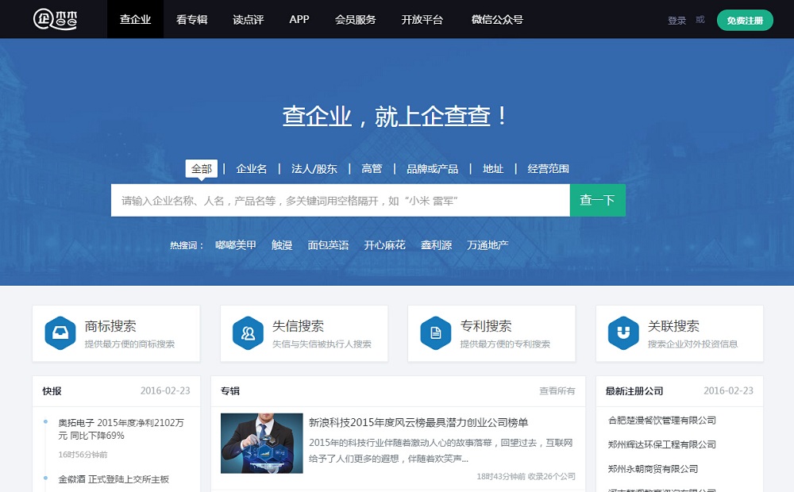Click hot search term 面包英语
The image size is (794, 492).
pos(328,245)
